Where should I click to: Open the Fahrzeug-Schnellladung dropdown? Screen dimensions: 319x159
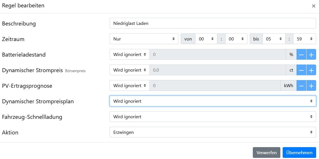[212, 117]
